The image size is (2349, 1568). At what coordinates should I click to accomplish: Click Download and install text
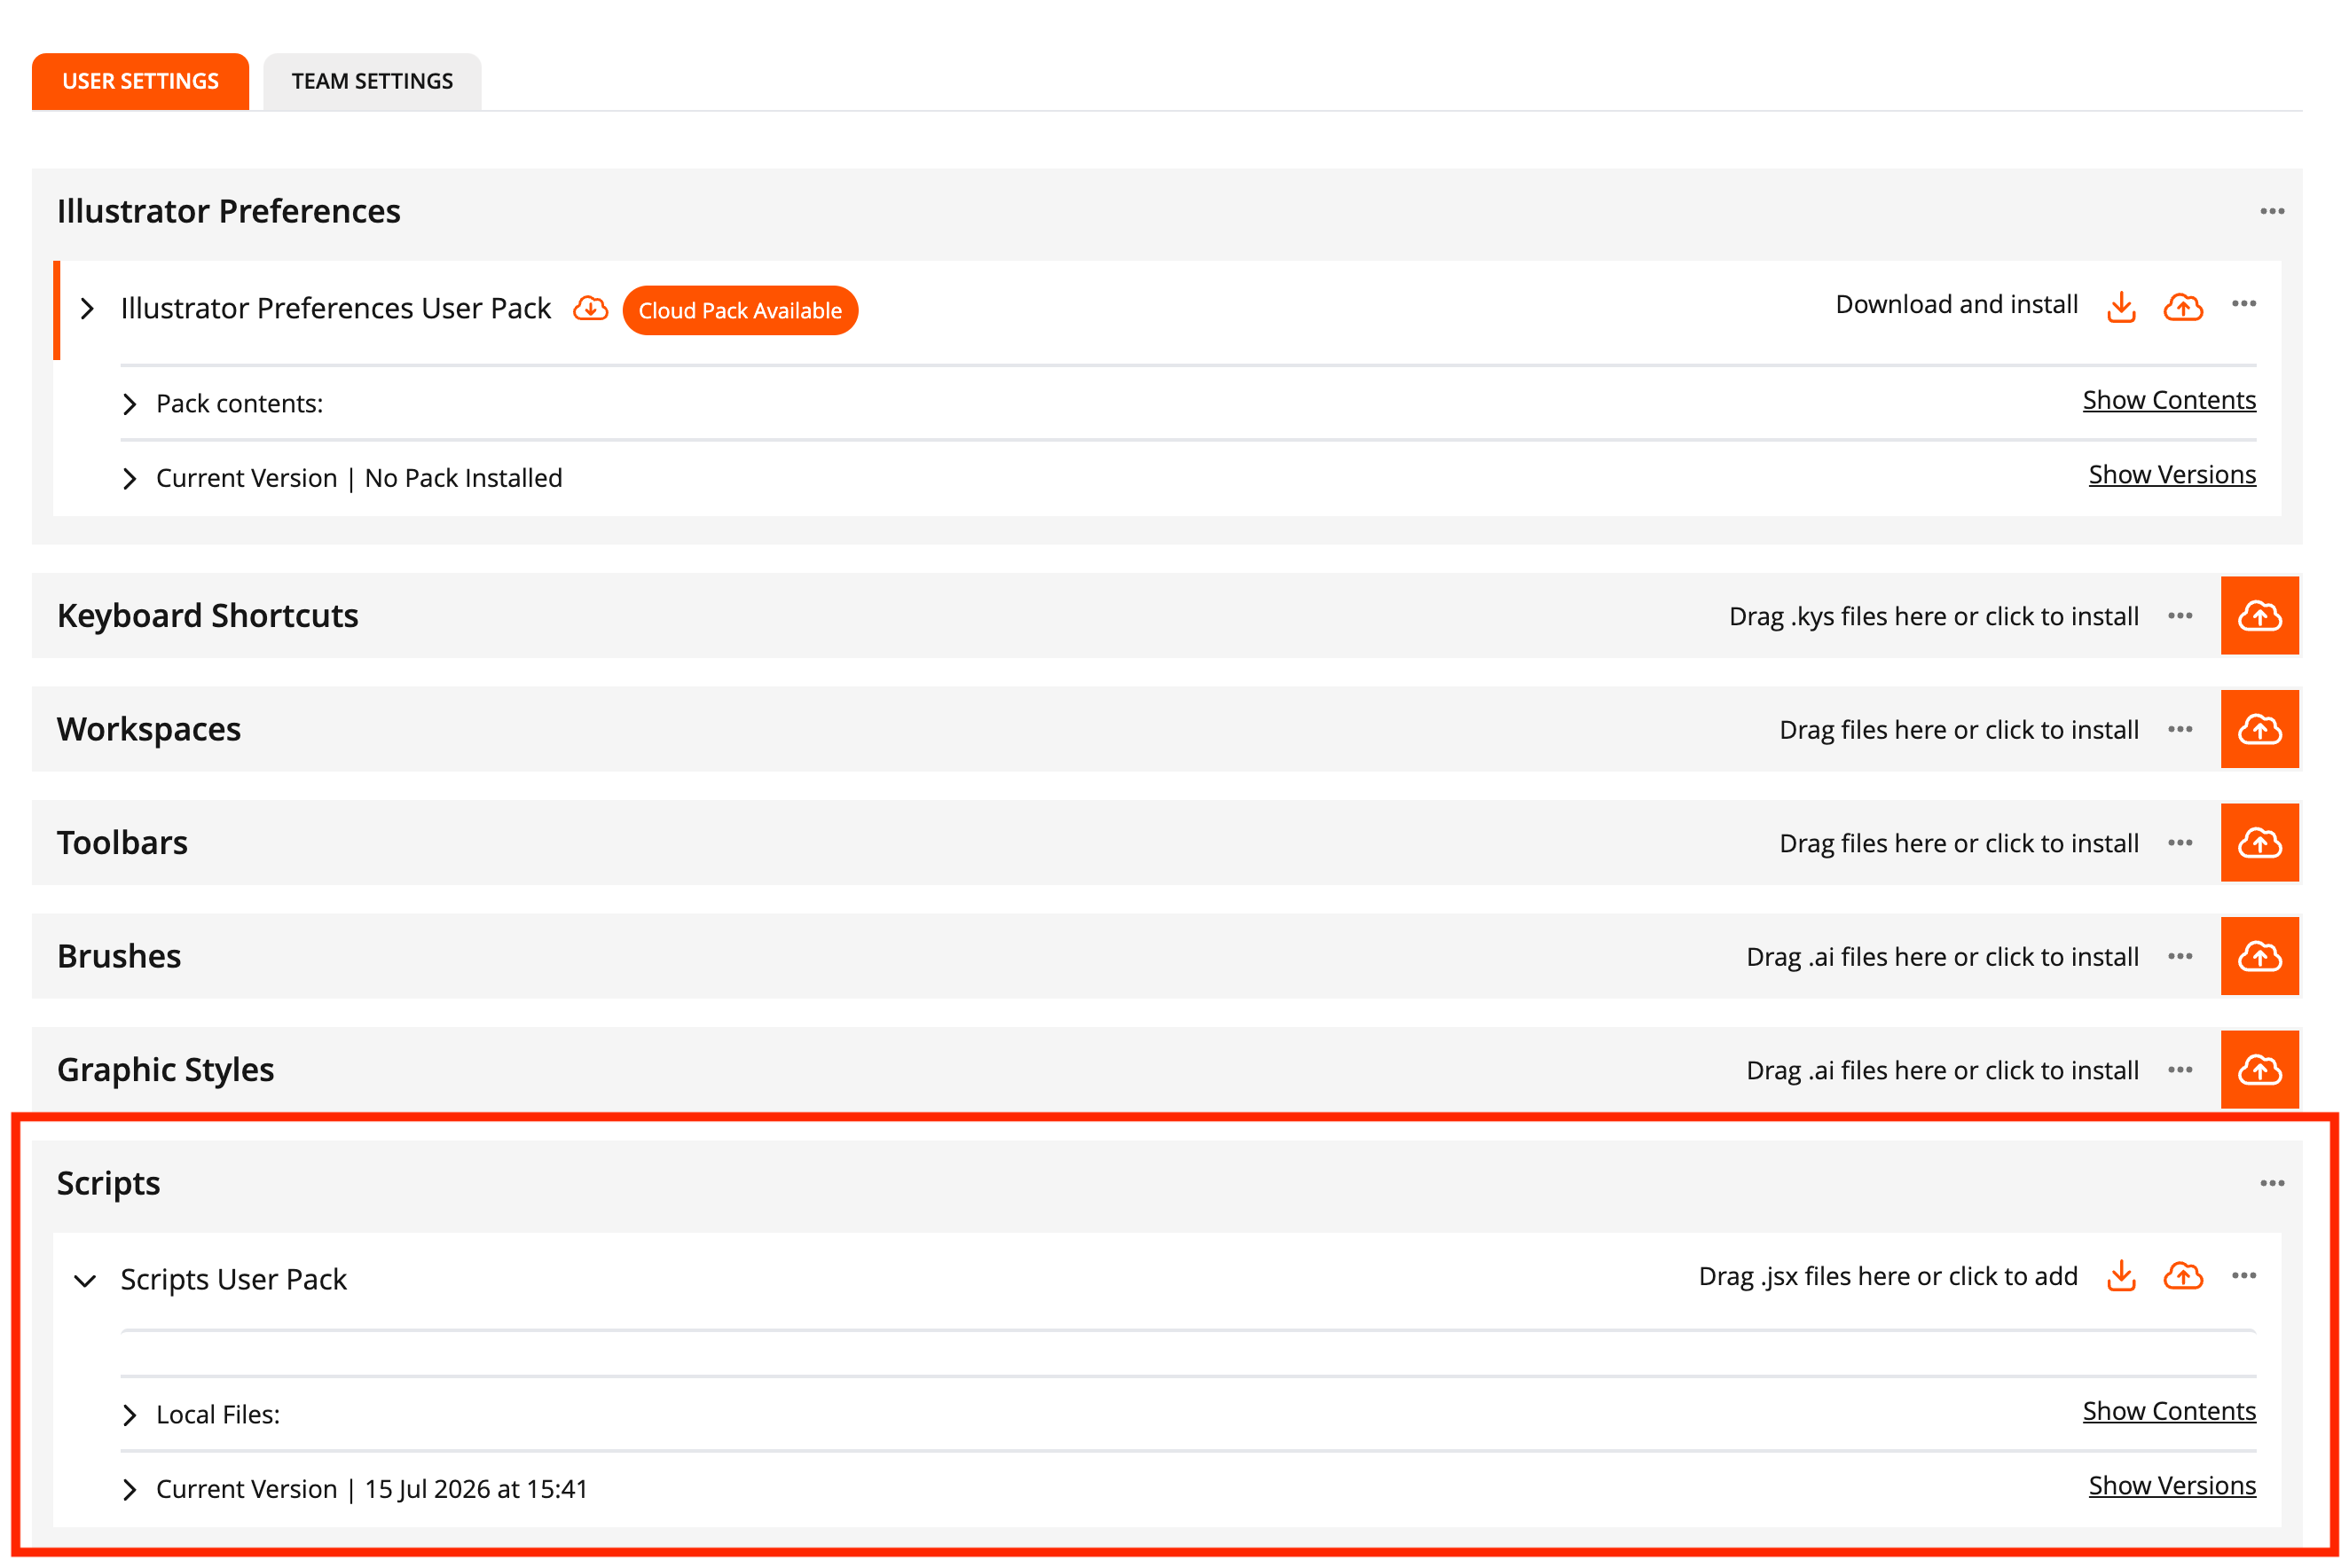[1956, 304]
